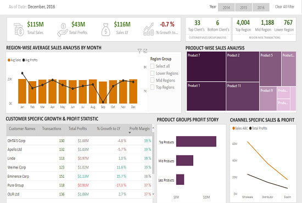Click the Wholesale axis label
This screenshot has height=203, width=302.
[x=247, y=197]
